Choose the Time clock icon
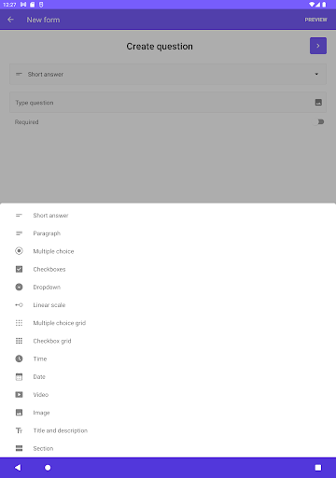Viewport: 336px width, 478px height. [19, 358]
